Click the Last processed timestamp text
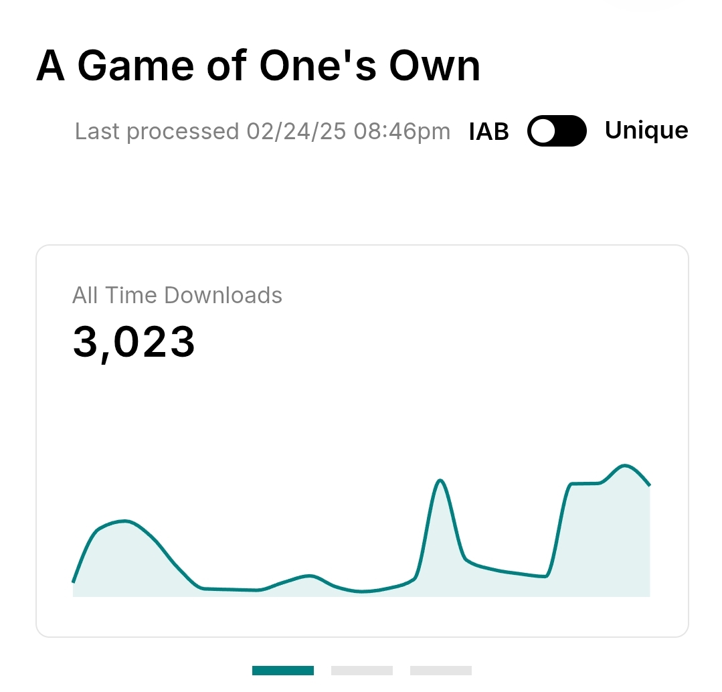 pyautogui.click(x=262, y=131)
